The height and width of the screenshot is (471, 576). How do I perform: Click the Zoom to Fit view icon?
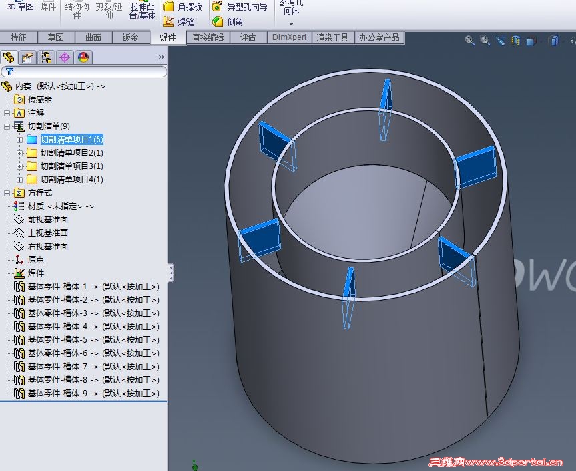pyautogui.click(x=469, y=41)
